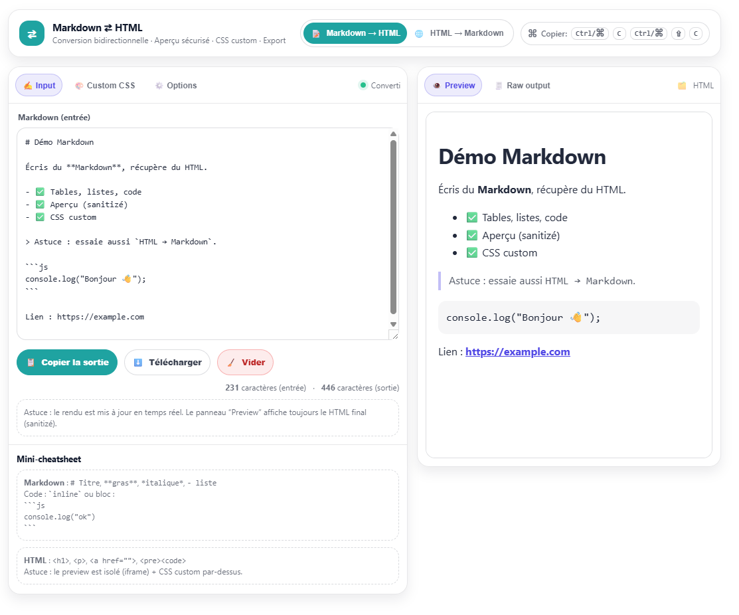Open the Options tab
Screen dimensions: 739x615
tap(176, 85)
